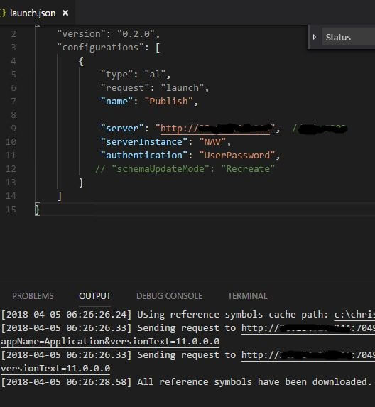Click the appName=Application&versionText link
The image size is (375, 407).
110,342
